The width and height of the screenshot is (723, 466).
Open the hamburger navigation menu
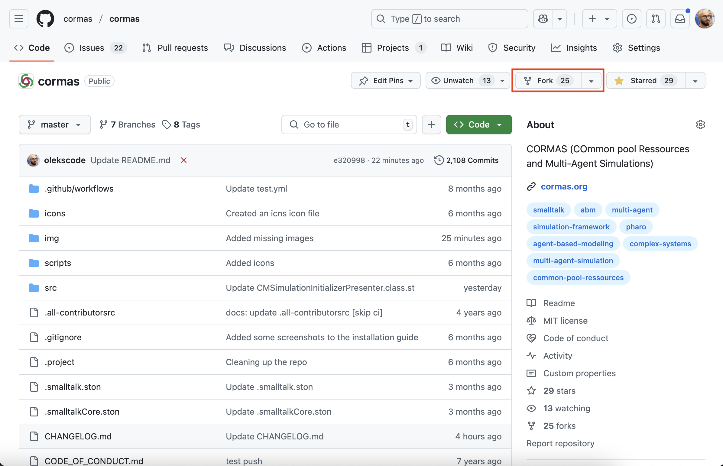[x=19, y=19]
